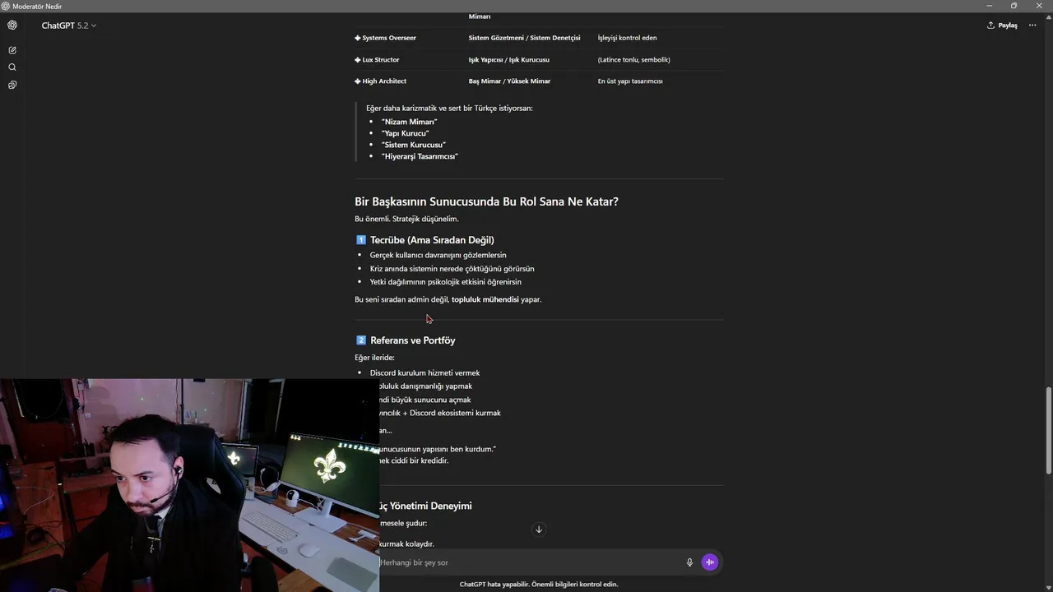
Task: Start voice mode with purple waveform button
Action: [x=710, y=562]
